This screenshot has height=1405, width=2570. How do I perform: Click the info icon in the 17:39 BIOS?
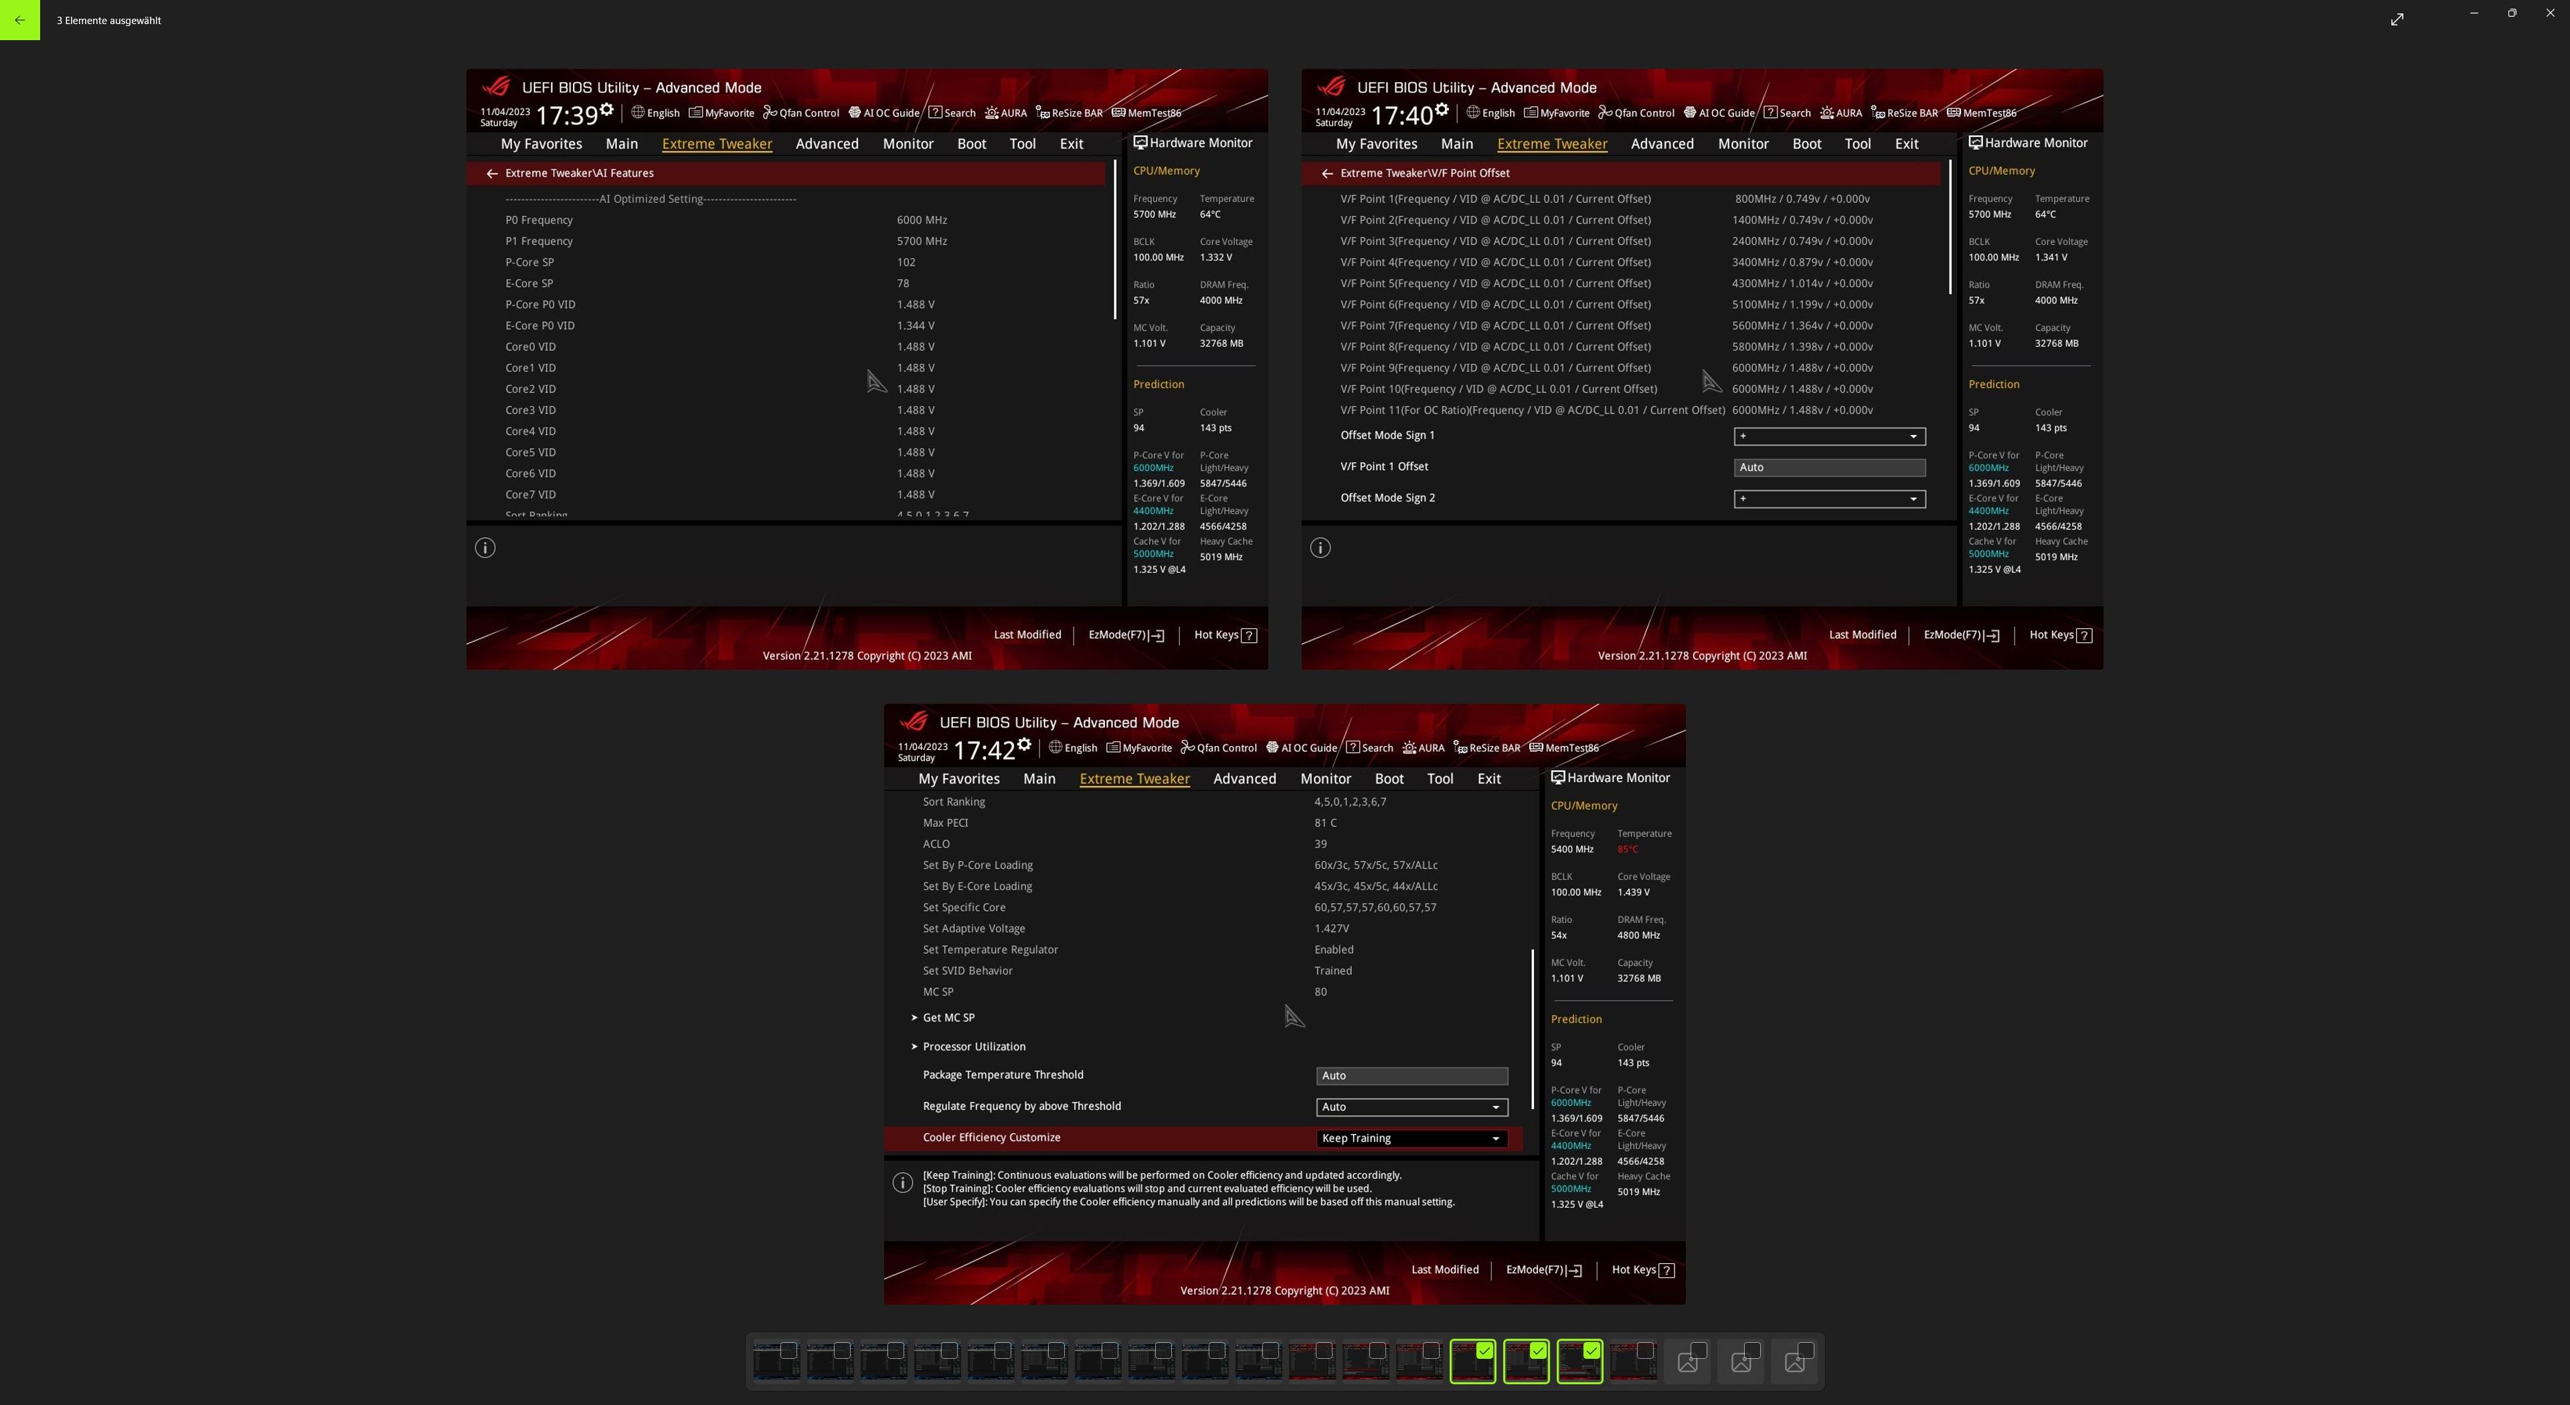point(485,547)
